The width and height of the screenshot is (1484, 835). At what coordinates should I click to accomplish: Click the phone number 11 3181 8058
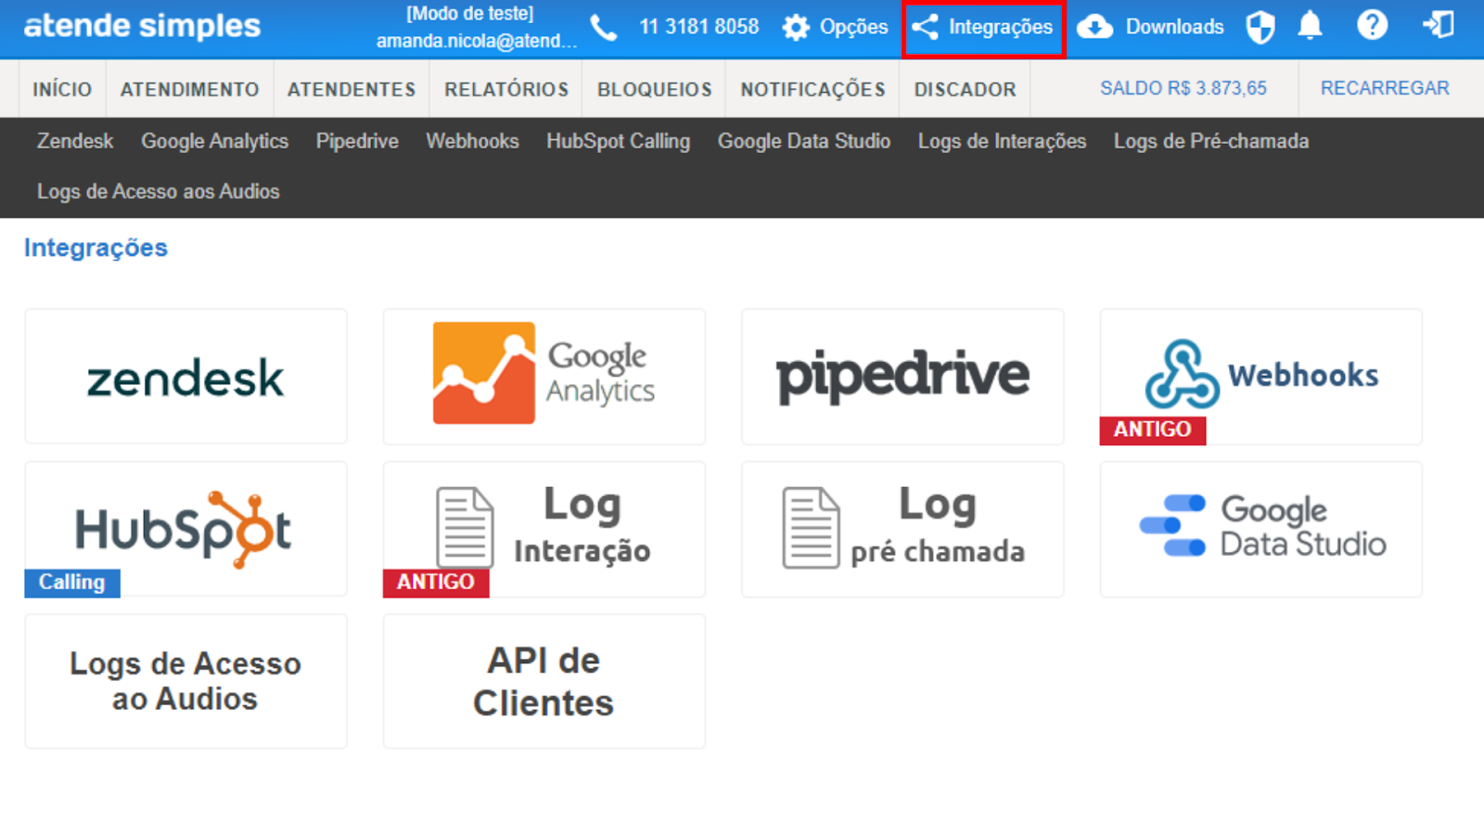pos(698,27)
